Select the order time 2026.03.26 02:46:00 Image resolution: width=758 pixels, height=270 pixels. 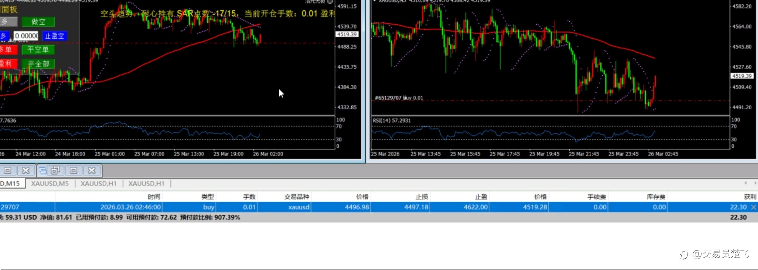[x=131, y=207]
